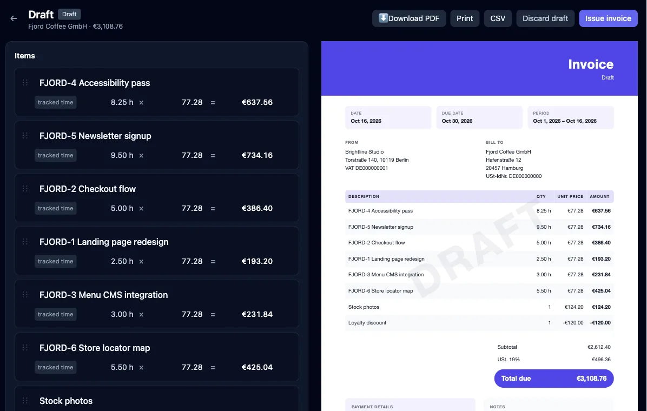Image resolution: width=647 pixels, height=411 pixels.
Task: Click the 77.28 rate field of FJORD-4
Action: point(192,102)
